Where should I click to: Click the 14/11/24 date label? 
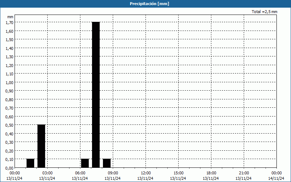click(x=276, y=178)
